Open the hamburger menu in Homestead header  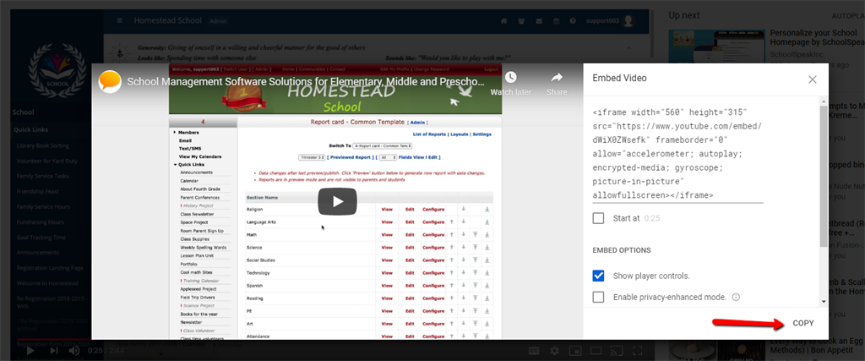(120, 21)
